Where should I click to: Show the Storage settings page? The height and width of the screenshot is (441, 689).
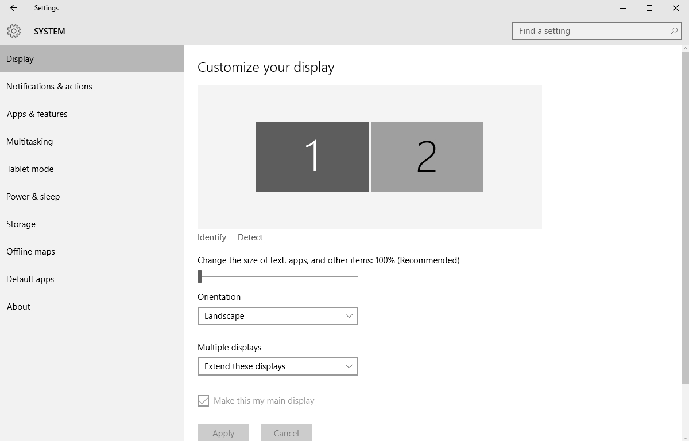21,224
